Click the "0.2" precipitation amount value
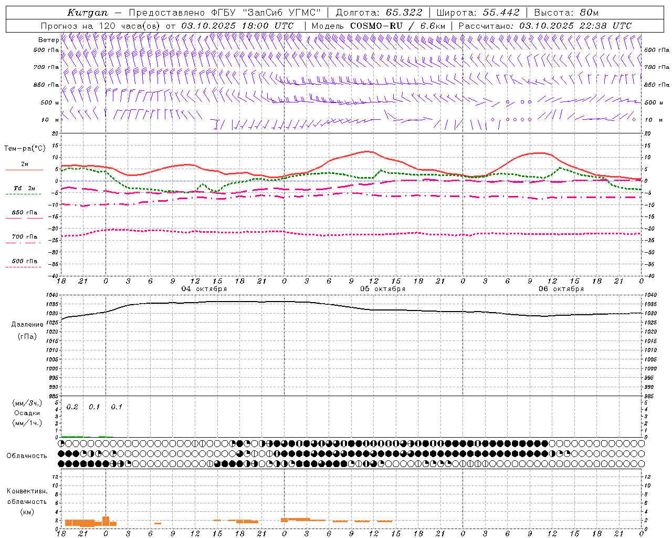The image size is (672, 538). tap(72, 407)
